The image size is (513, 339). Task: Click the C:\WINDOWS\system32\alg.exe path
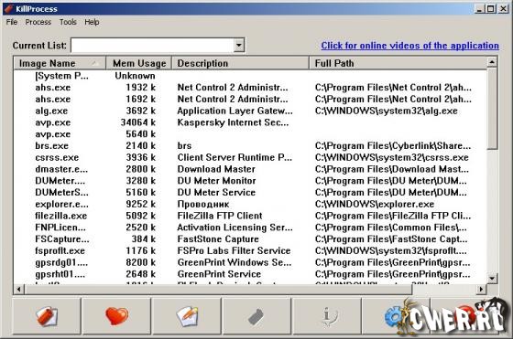point(387,111)
